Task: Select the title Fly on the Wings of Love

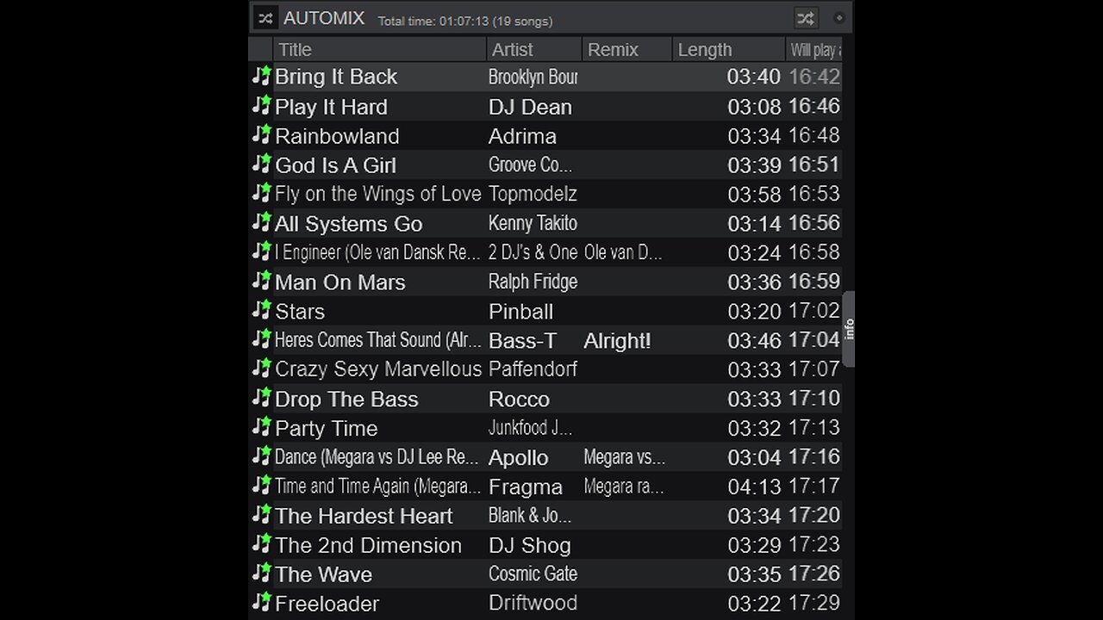Action: [x=378, y=195]
